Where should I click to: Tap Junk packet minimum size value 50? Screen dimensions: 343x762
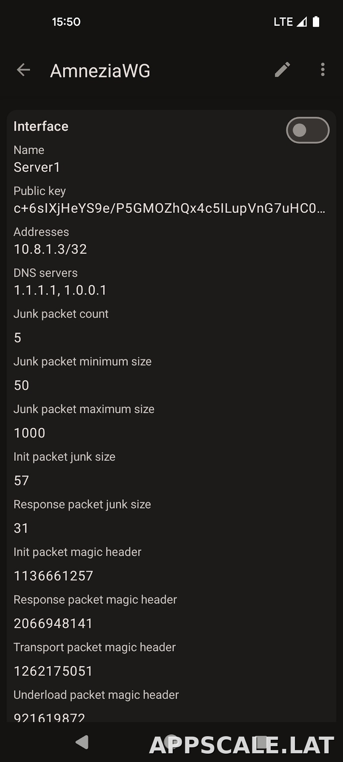pos(21,385)
